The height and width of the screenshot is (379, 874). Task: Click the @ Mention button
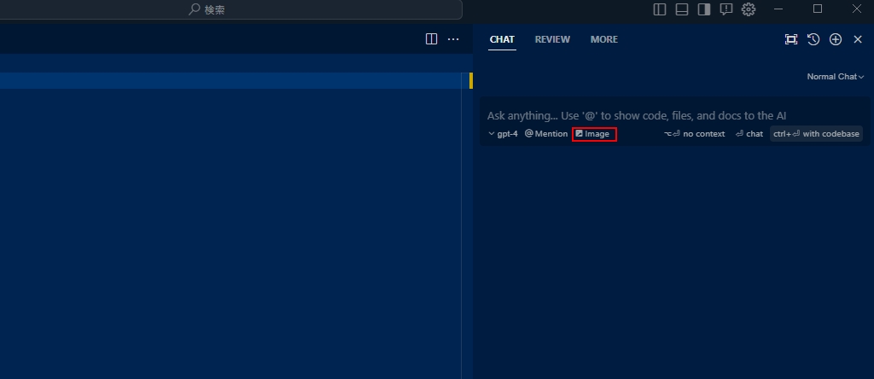(x=546, y=134)
